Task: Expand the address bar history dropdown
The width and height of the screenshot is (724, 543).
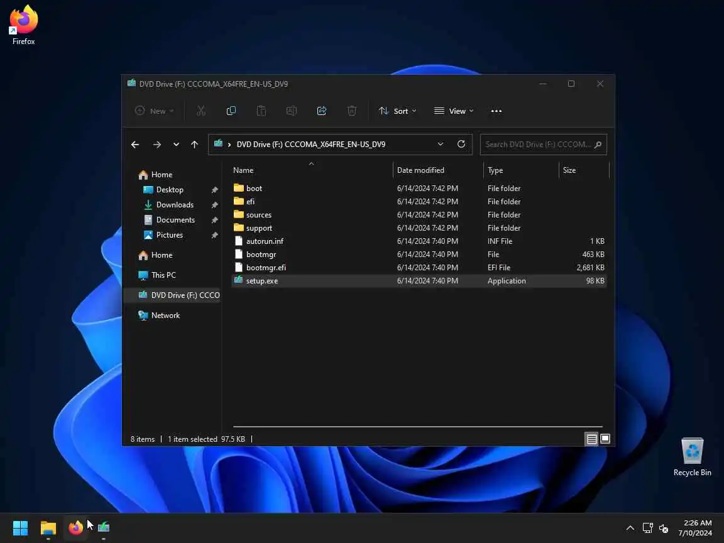Action: (x=441, y=144)
